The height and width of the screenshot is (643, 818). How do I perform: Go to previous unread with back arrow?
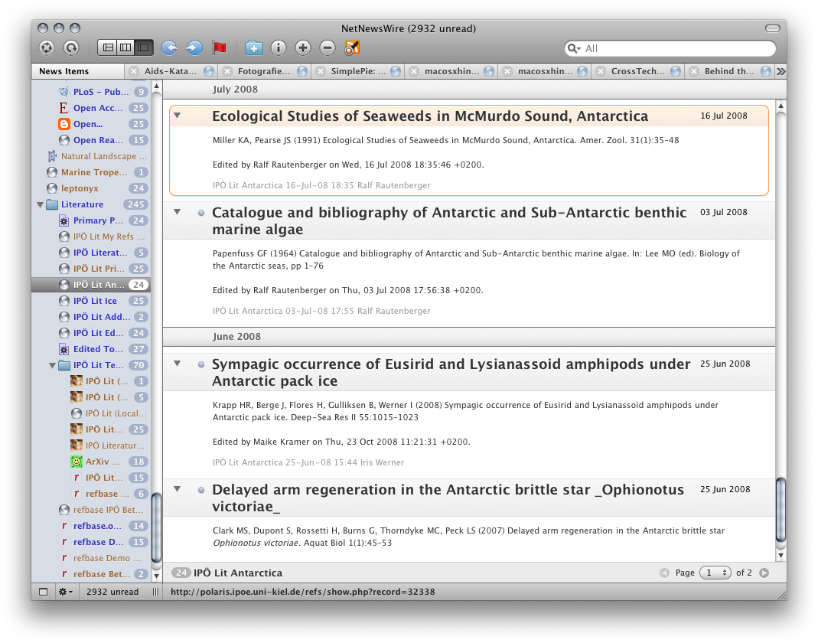pyautogui.click(x=169, y=48)
